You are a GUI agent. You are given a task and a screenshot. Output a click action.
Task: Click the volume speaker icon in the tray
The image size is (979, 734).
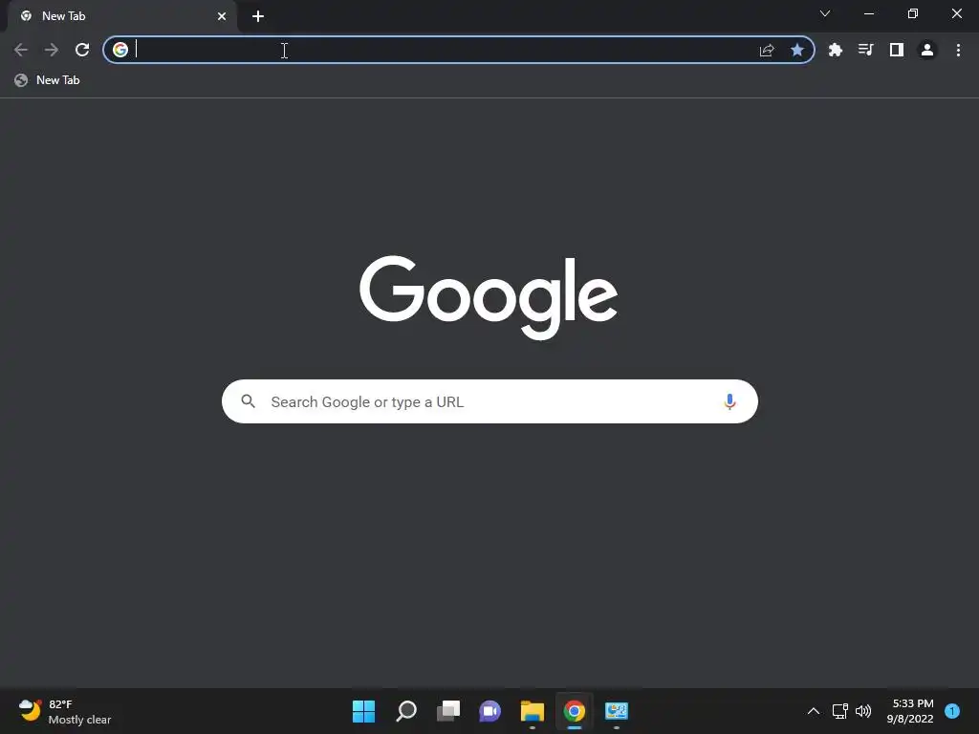tap(863, 711)
